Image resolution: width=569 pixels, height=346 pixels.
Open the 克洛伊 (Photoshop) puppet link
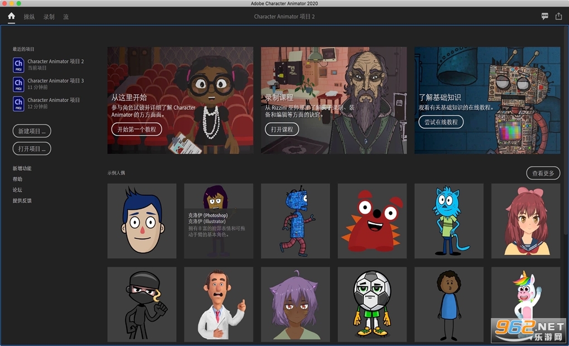(x=208, y=215)
